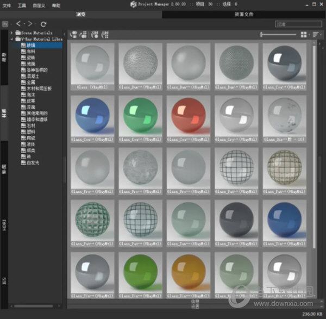Screen dimensions: 326x319
Task: Click the Scene Materials folder icon
Action: [18, 33]
